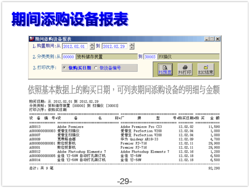Click amount 4,700 in report

[x=215, y=139]
